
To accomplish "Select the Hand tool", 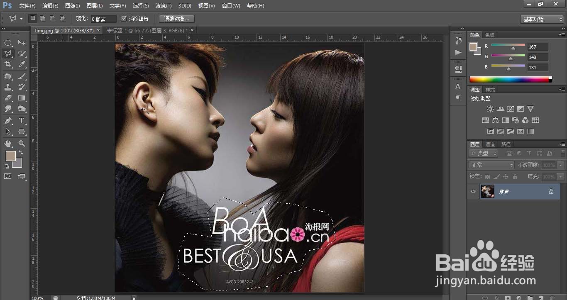I will [x=8, y=144].
